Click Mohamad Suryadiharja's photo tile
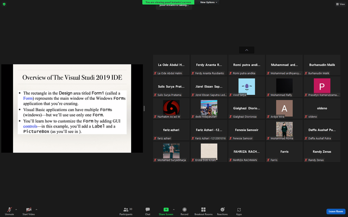 click(x=171, y=151)
